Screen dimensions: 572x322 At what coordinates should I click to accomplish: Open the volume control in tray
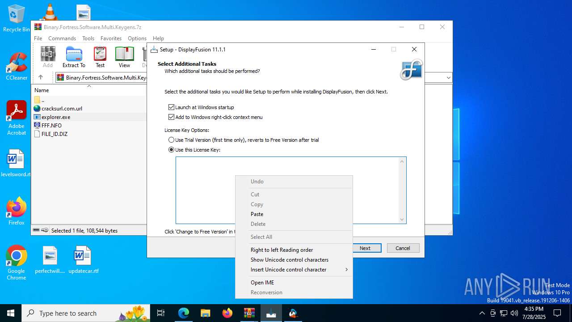tap(514, 313)
